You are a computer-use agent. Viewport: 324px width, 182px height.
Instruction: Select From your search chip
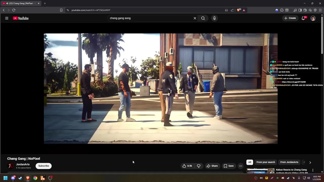(266, 162)
